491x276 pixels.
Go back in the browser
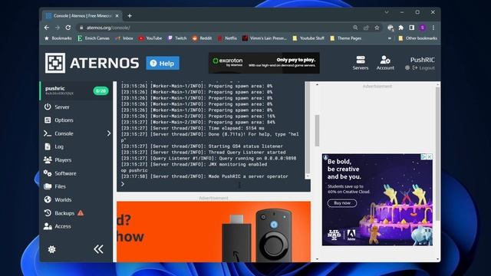point(47,28)
